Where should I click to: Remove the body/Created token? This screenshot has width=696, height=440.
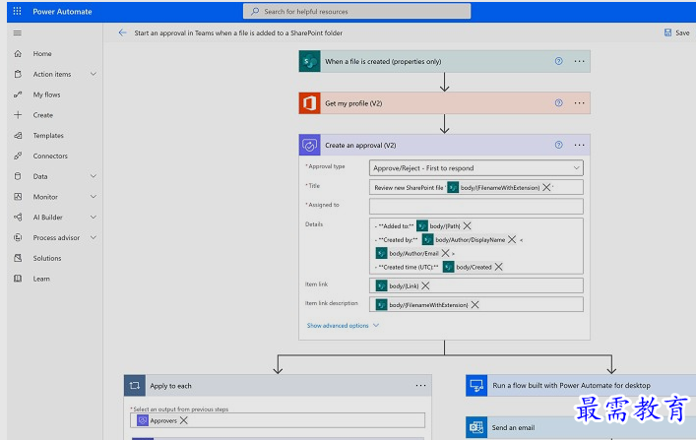pos(498,267)
